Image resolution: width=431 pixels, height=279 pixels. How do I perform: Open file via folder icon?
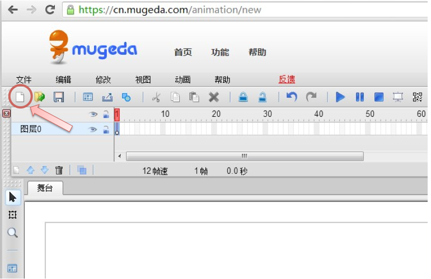[40, 97]
